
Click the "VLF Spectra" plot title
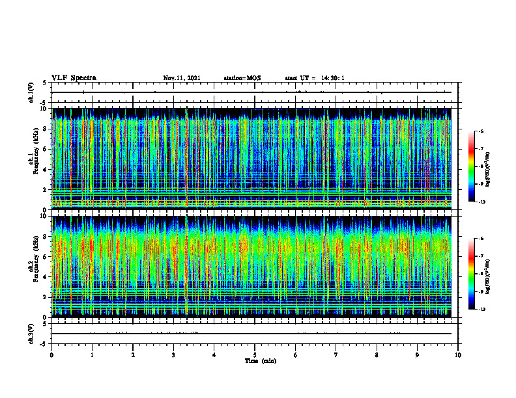pyautogui.click(x=74, y=78)
